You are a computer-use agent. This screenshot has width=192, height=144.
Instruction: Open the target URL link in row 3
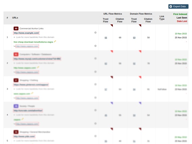27,98
